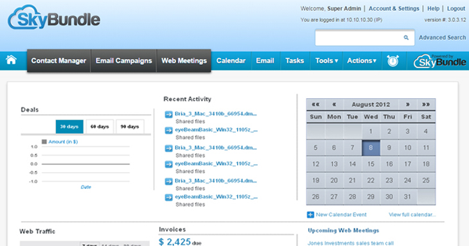Click the search magnifier icon
This screenshot has height=246, width=469.
pyautogui.click(x=406, y=38)
